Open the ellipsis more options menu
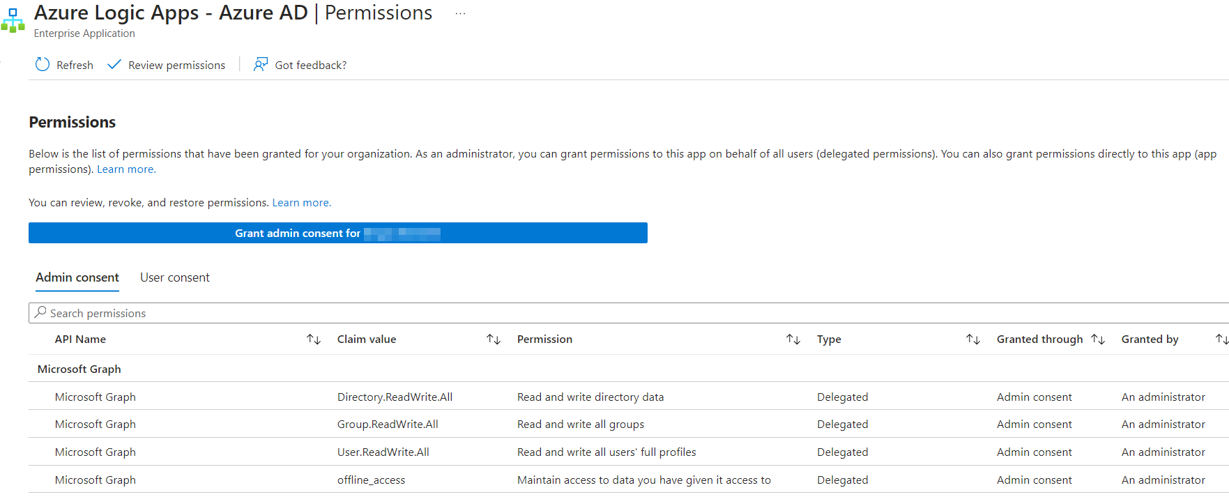 point(460,14)
